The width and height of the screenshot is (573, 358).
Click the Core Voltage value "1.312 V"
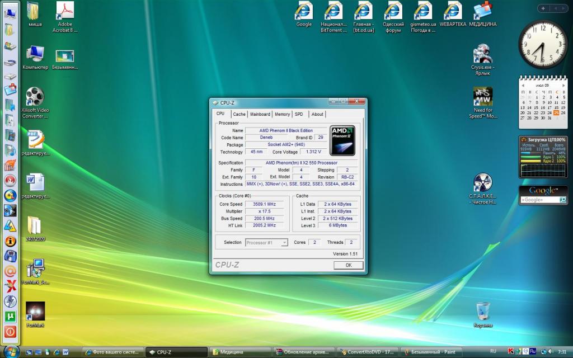(x=313, y=152)
